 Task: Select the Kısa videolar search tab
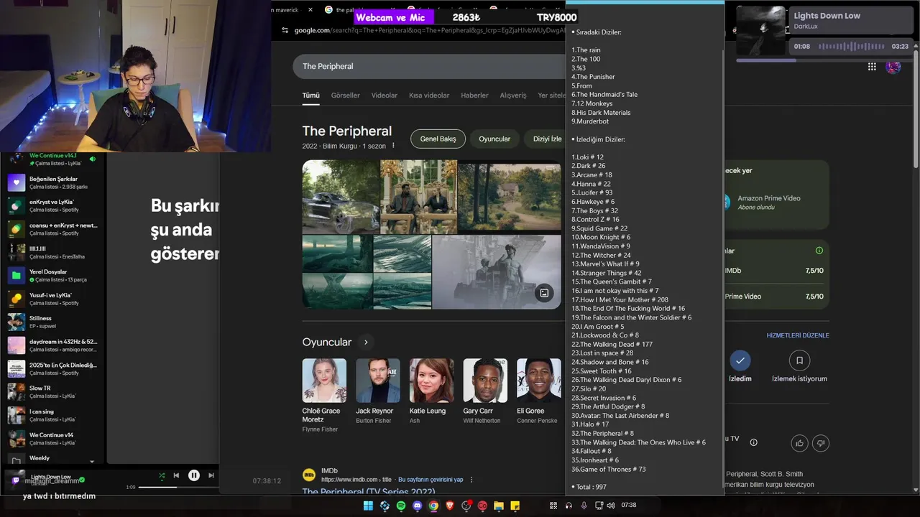point(429,96)
